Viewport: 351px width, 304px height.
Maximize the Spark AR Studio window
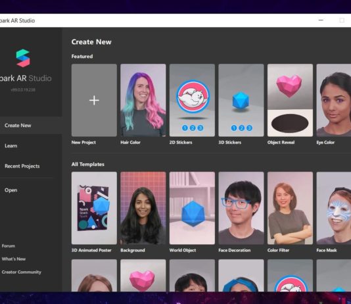click(x=342, y=20)
